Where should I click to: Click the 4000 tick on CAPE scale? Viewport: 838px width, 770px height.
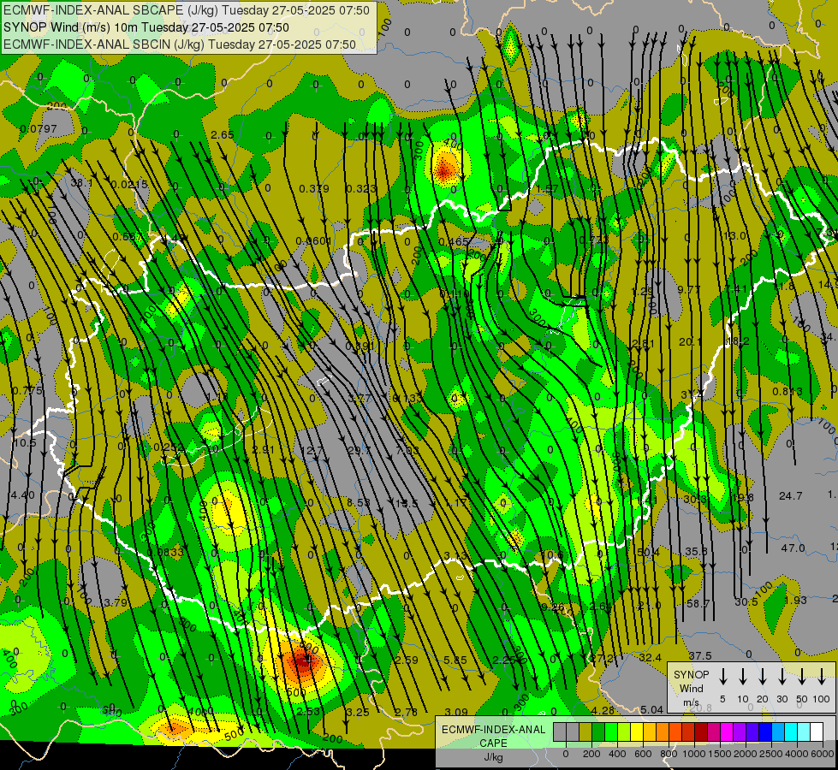point(798,754)
